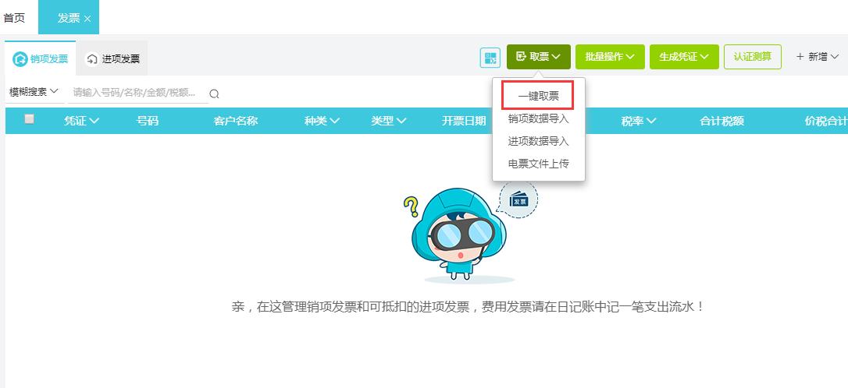Click the 客户名称 column header
Viewport: 848px width, 388px height.
click(236, 121)
